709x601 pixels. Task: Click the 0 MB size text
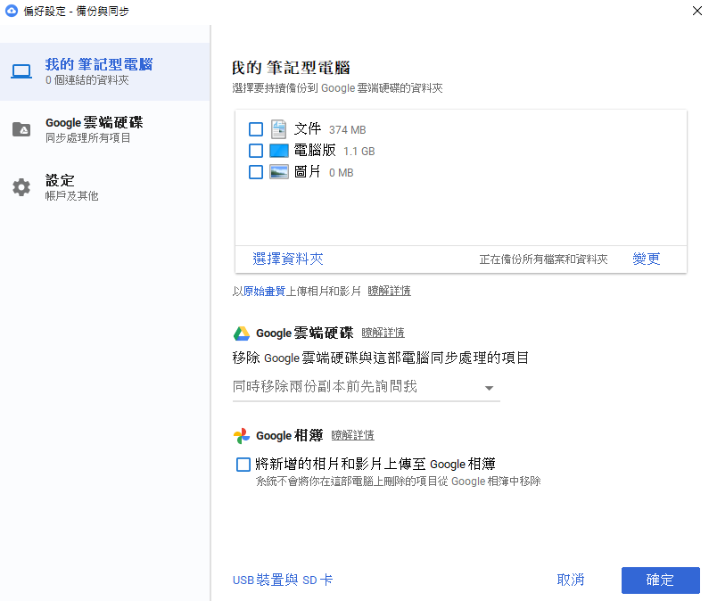[341, 173]
